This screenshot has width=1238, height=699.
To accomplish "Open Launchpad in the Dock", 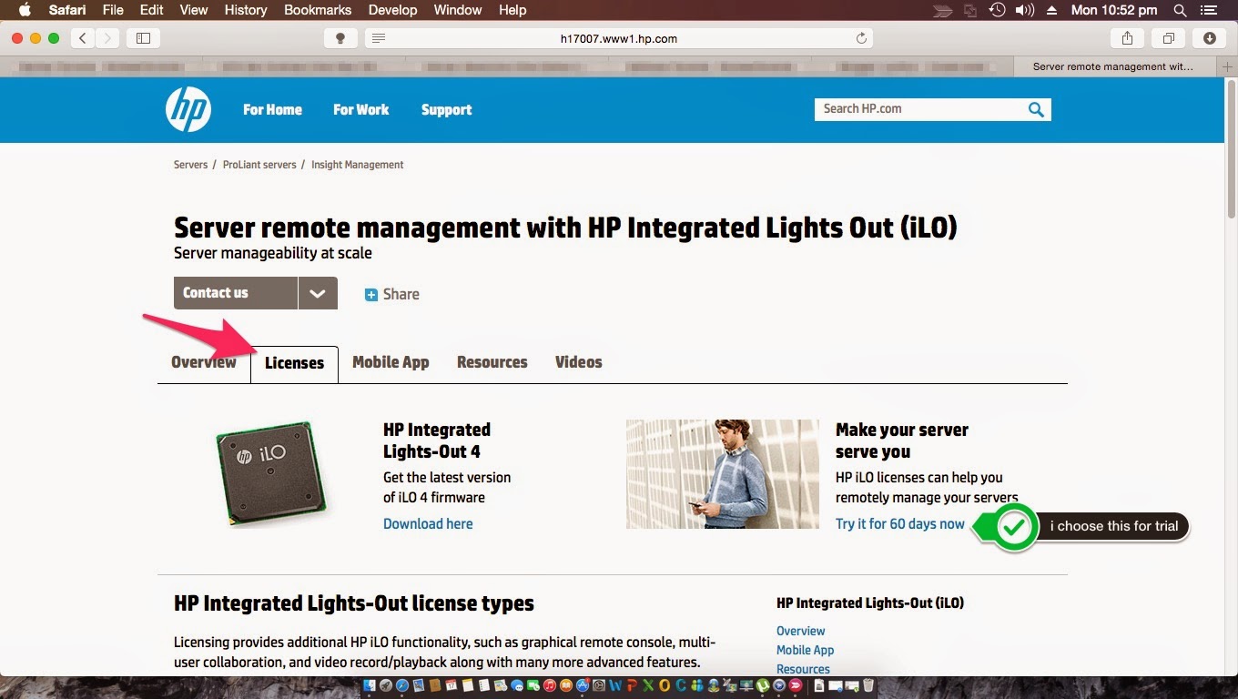I will click(x=386, y=685).
